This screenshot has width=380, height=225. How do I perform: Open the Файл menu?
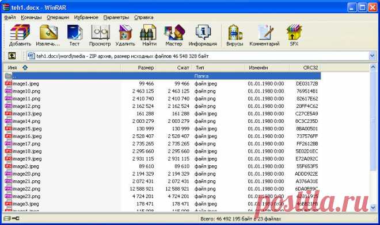[x=10, y=17]
